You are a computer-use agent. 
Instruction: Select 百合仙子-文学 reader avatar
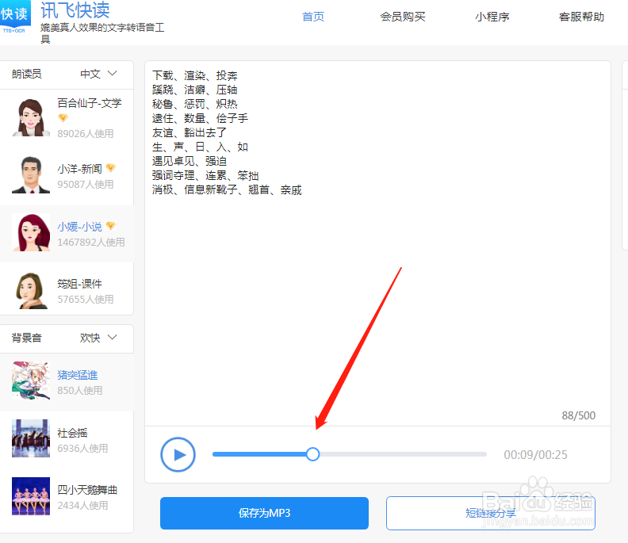[x=31, y=117]
